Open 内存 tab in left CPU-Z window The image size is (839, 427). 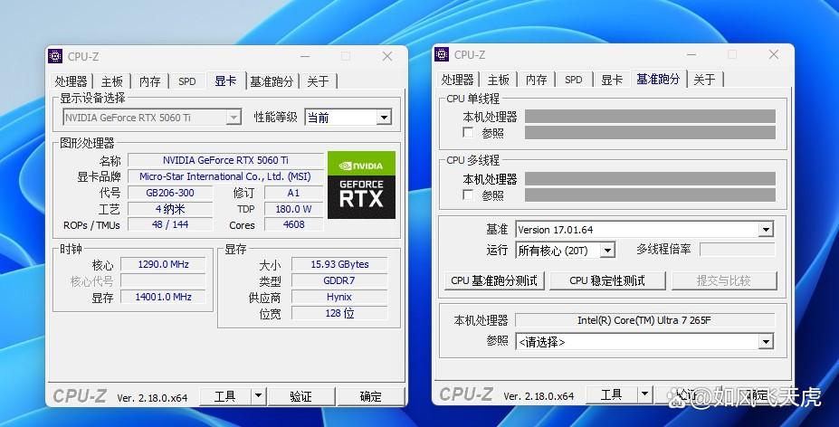[149, 81]
